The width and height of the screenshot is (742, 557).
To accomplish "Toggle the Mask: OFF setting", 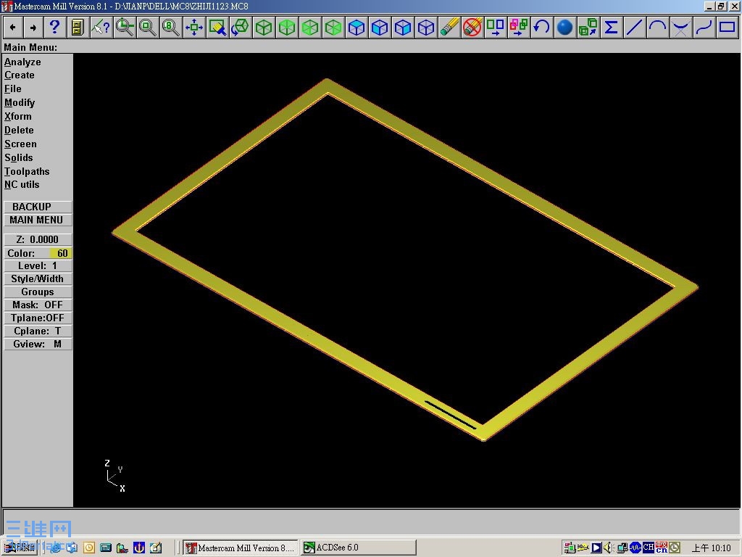I will pos(38,305).
